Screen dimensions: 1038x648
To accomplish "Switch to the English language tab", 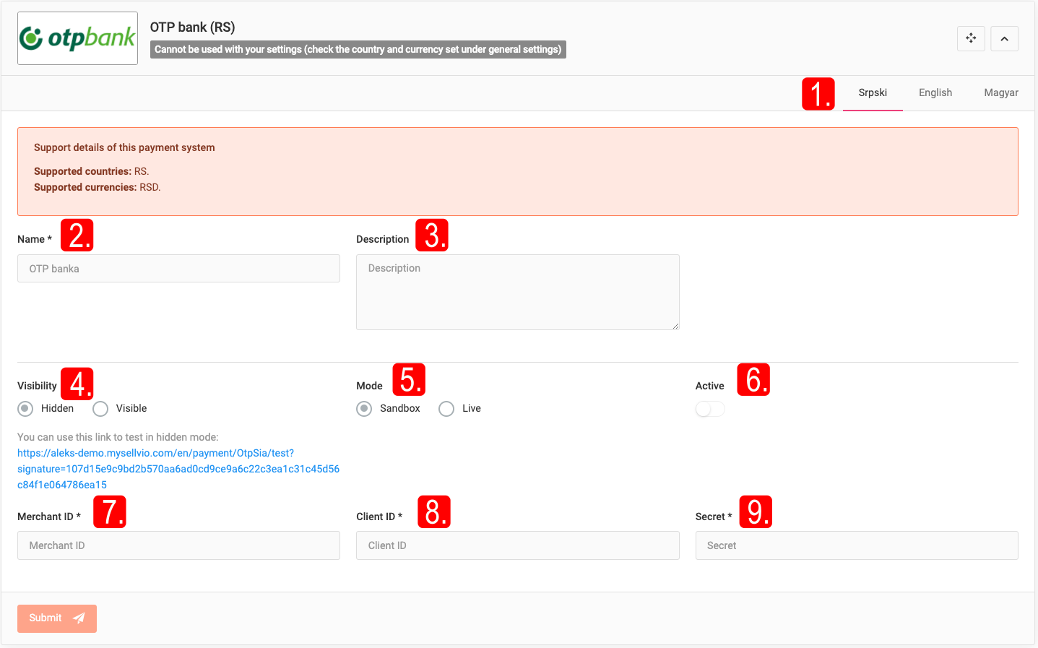I will pos(935,92).
